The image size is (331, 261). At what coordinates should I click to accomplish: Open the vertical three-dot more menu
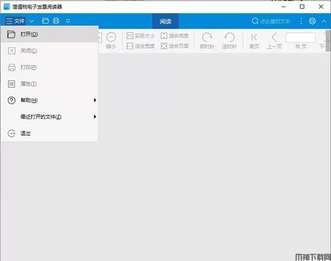pos(301,21)
